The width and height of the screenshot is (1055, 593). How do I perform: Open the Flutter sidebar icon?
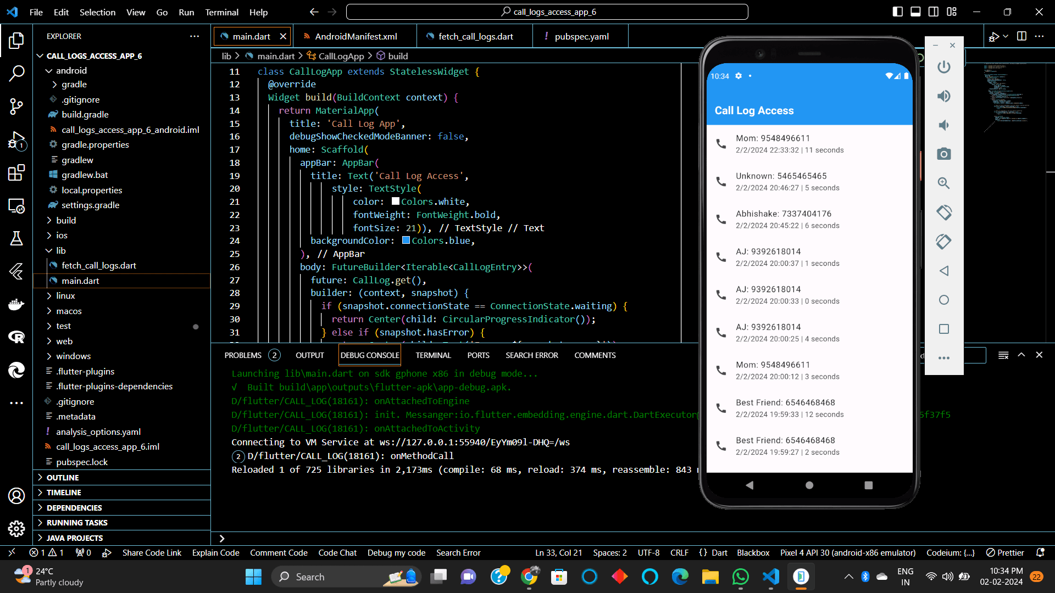point(16,271)
